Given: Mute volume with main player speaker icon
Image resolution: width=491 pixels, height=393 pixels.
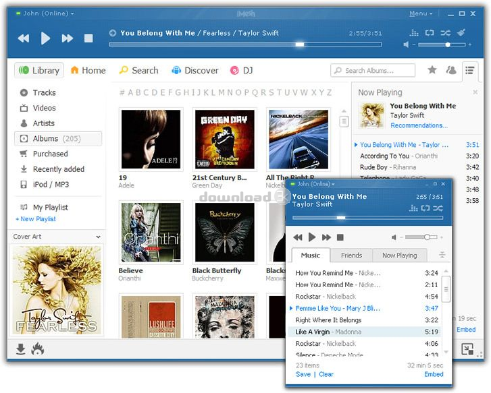Looking at the screenshot, I should click(x=406, y=44).
